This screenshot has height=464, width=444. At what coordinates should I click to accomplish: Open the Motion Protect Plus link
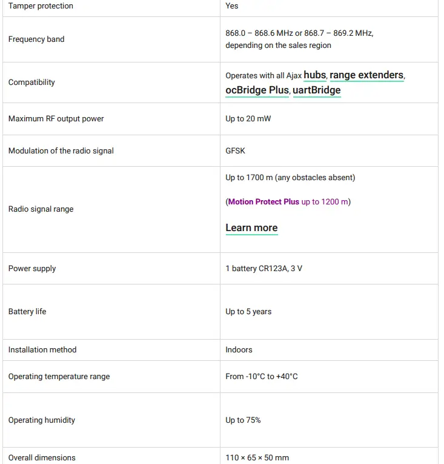[x=263, y=202]
